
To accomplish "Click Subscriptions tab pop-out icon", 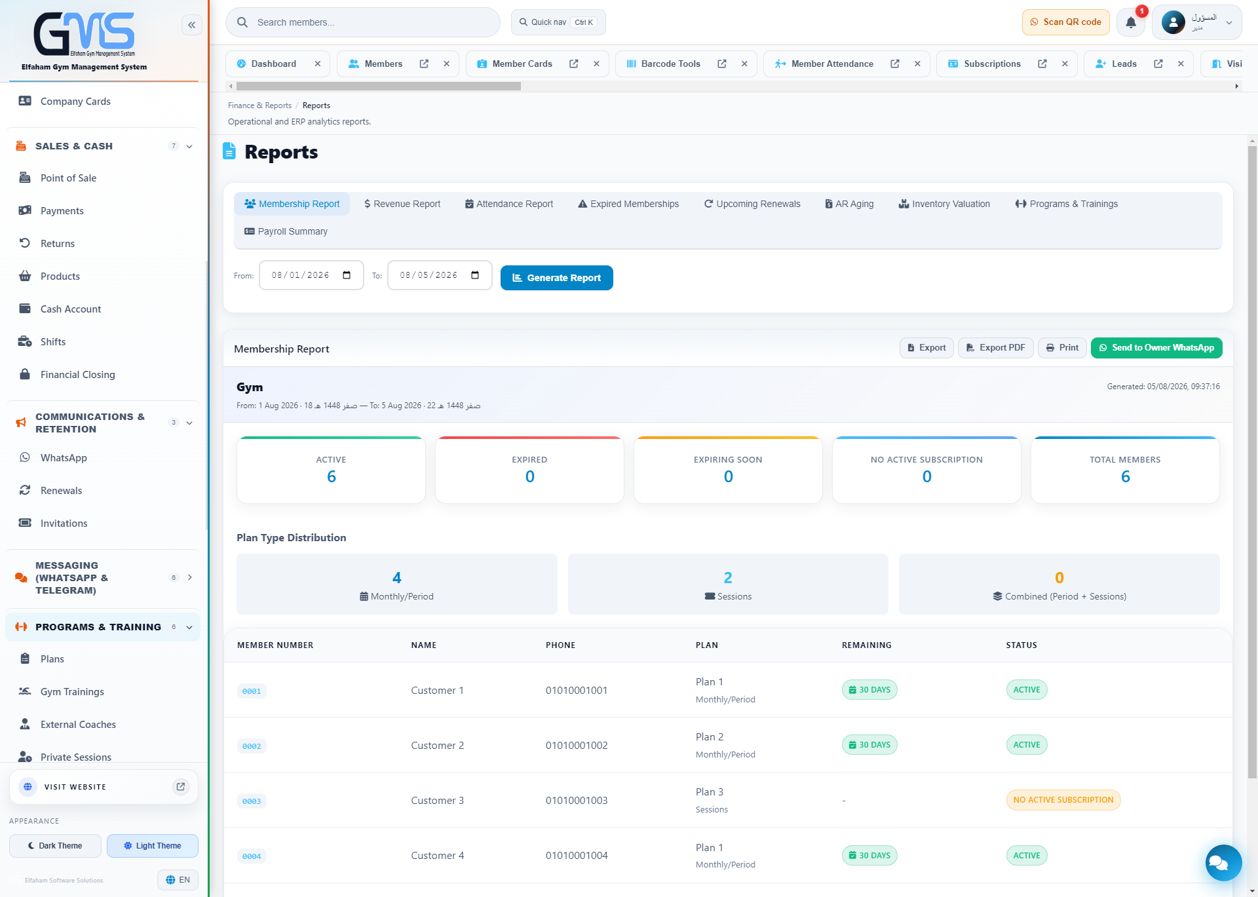I will click(1042, 64).
